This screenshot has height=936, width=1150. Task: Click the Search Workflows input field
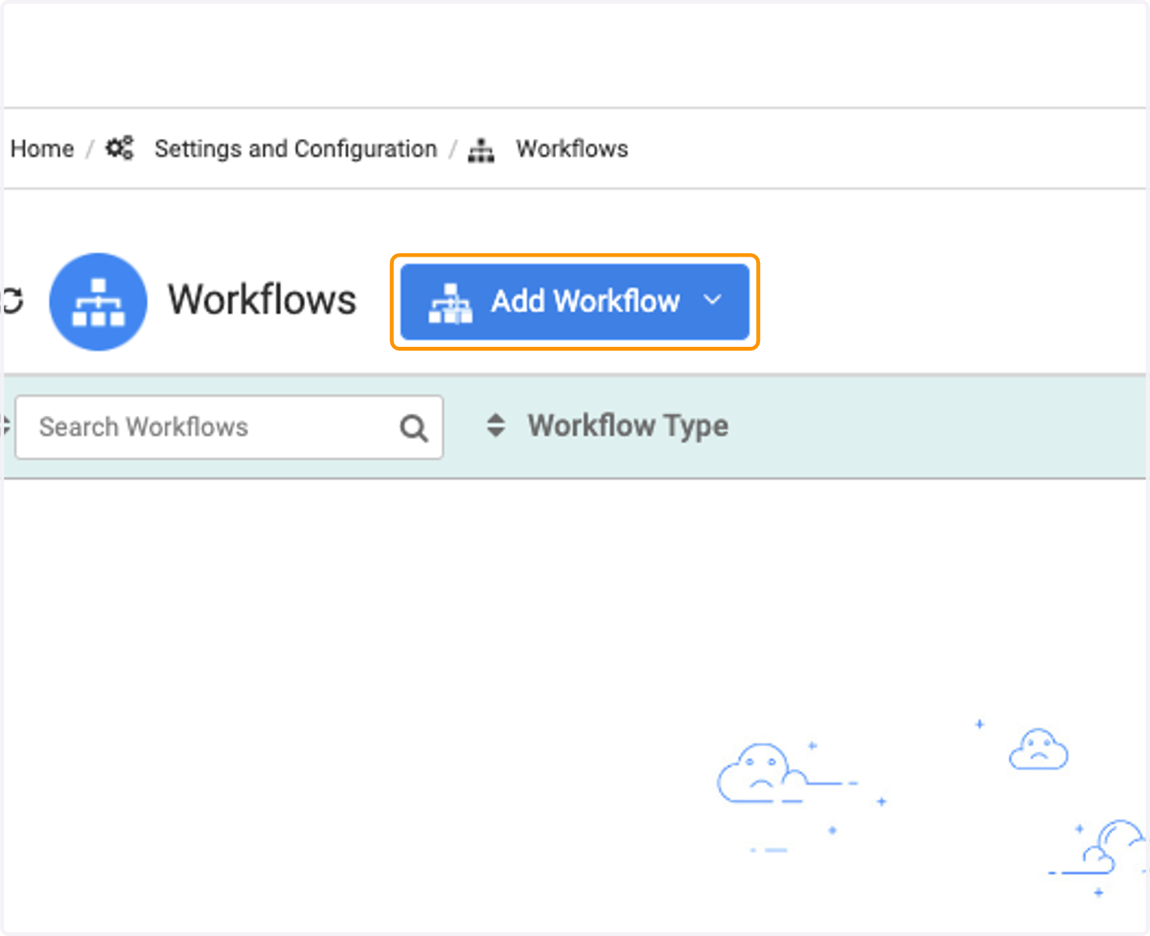[x=229, y=427]
